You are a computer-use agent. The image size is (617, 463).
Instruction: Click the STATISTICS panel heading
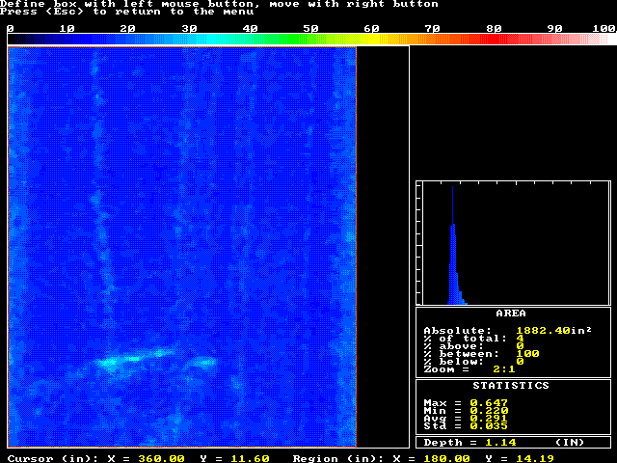(511, 386)
